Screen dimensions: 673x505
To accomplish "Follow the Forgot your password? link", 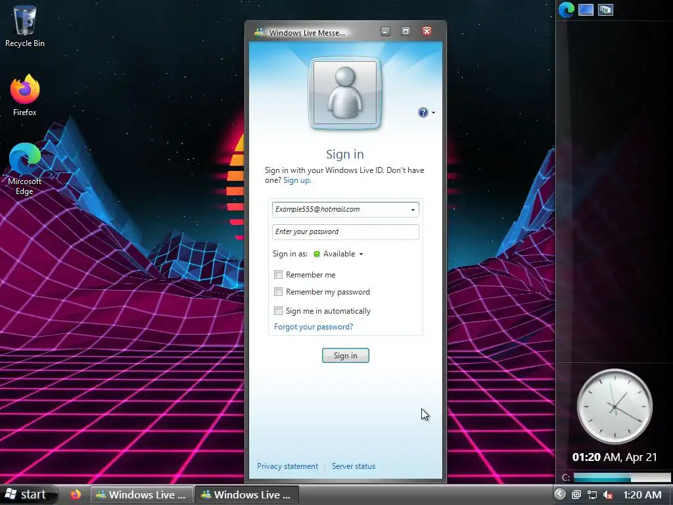I will click(313, 327).
